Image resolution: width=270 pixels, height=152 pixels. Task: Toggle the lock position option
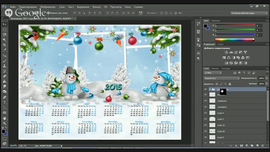[225, 84]
